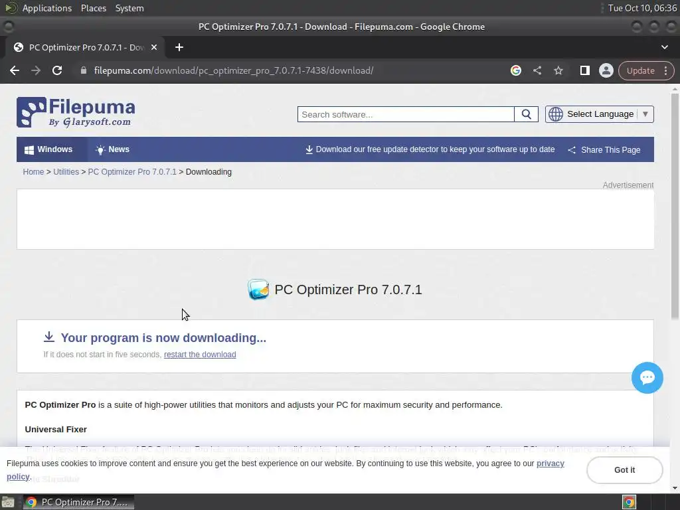
Task: Open the Select Language dropdown
Action: 600,114
